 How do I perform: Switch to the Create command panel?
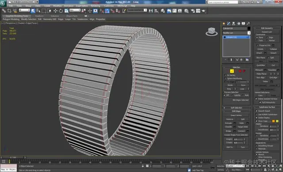click(224, 23)
